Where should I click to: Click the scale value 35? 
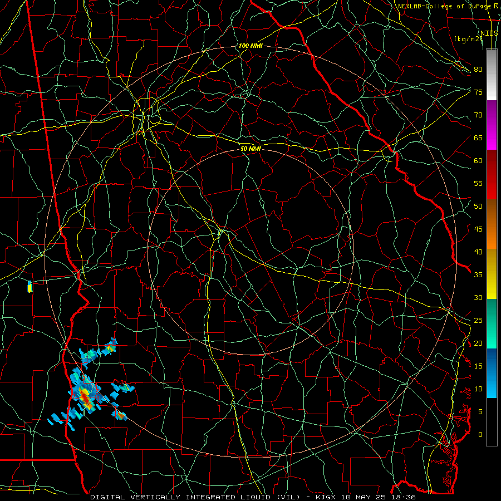[478, 275]
